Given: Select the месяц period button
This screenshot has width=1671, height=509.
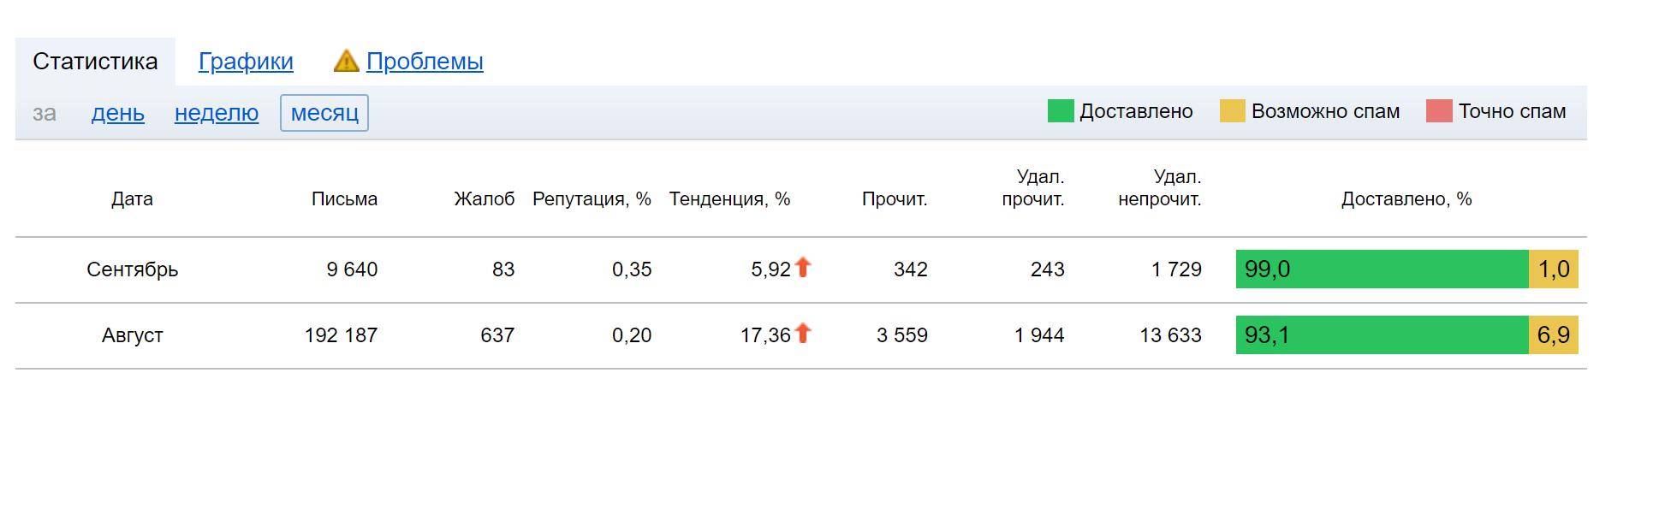Looking at the screenshot, I should point(324,113).
